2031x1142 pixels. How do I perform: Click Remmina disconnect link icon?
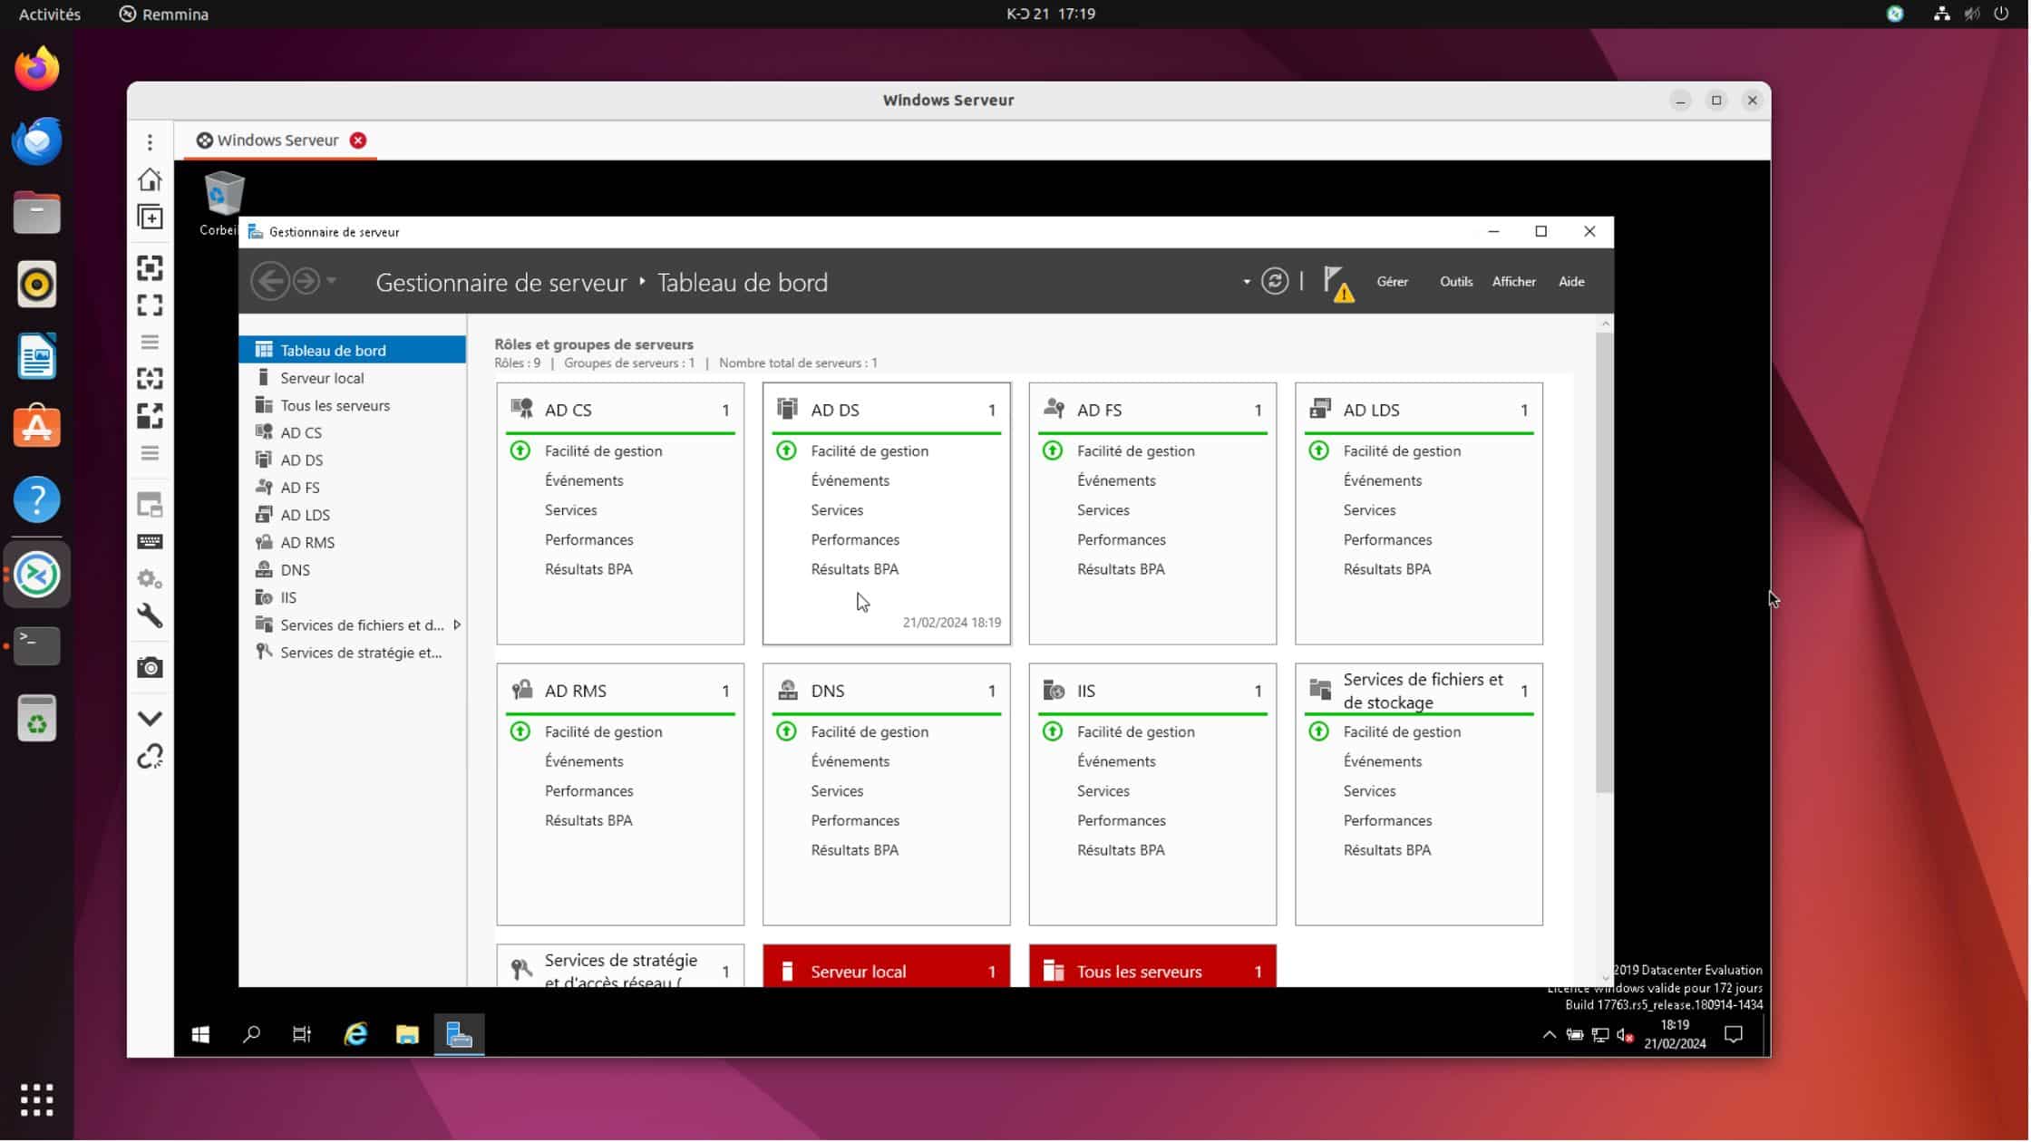(x=150, y=757)
